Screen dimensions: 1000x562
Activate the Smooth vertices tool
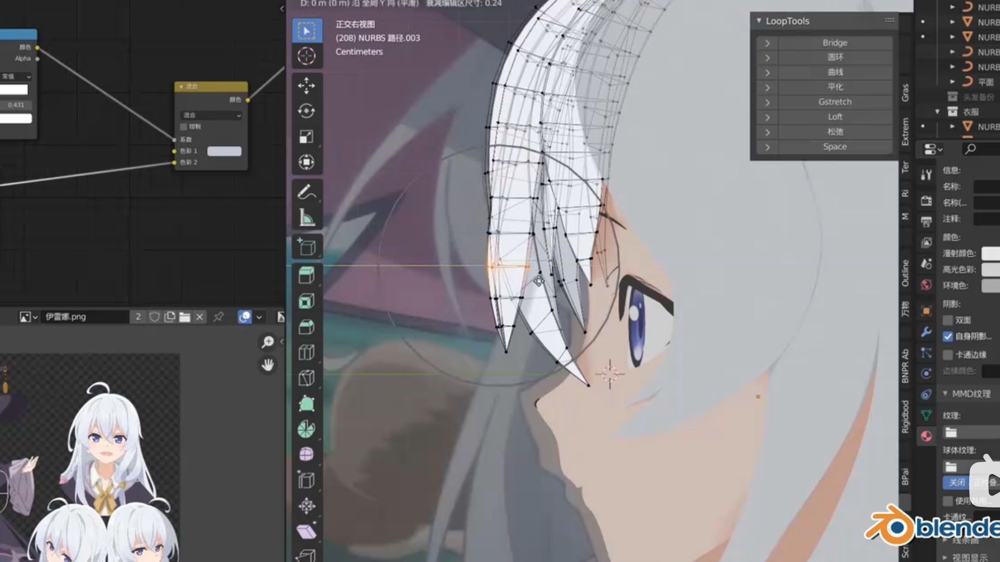click(306, 454)
